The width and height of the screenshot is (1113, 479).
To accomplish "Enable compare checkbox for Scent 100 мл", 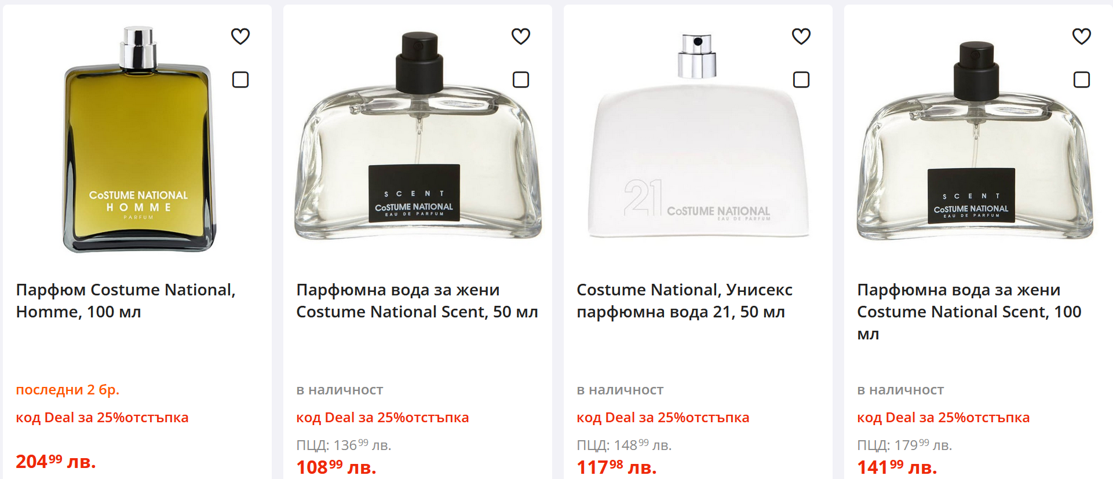I will click(1082, 79).
